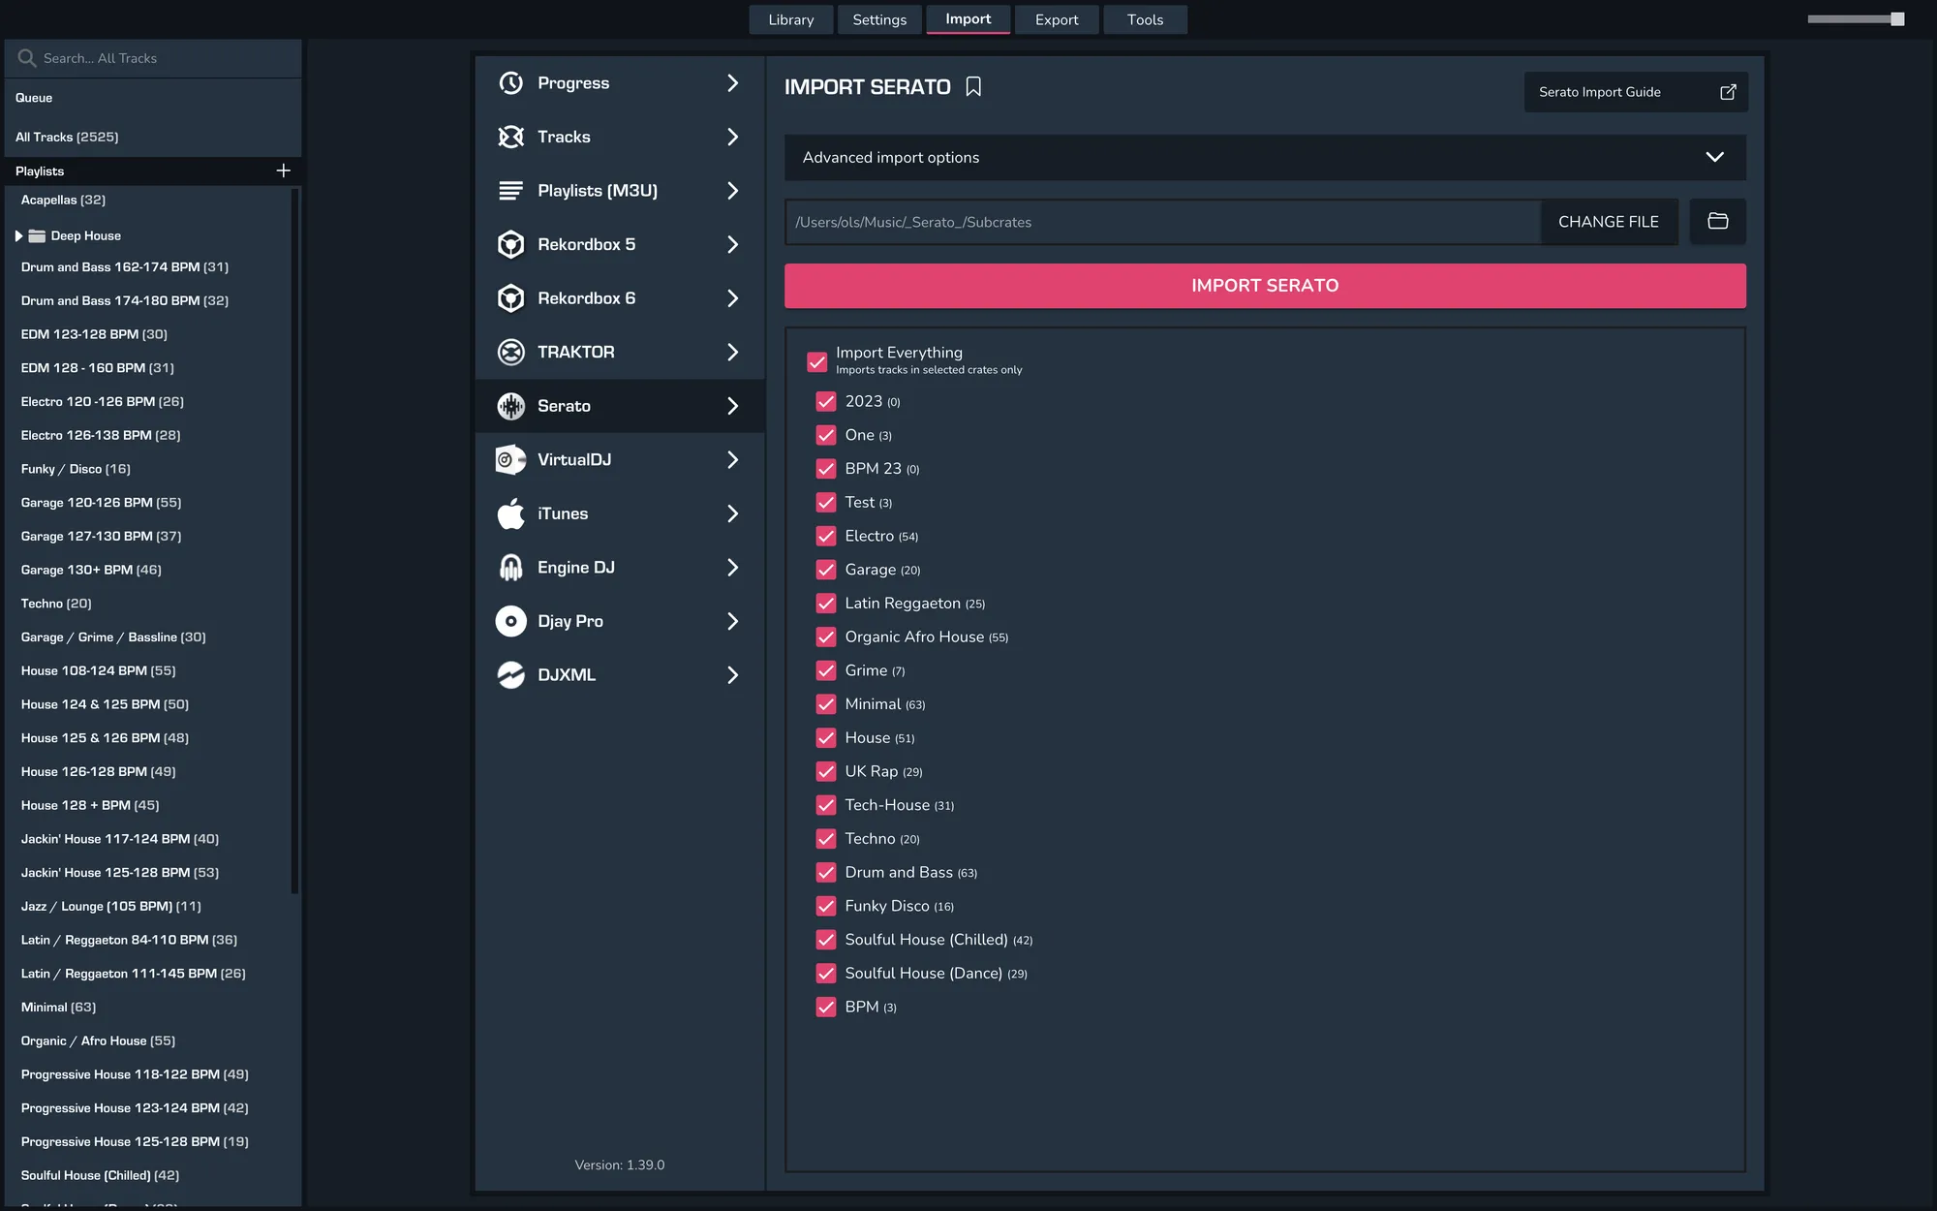Click the Djay Pro disc icon

[510, 621]
